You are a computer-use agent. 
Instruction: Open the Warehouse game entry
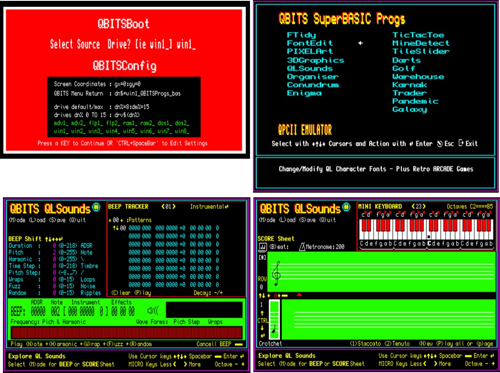(418, 77)
